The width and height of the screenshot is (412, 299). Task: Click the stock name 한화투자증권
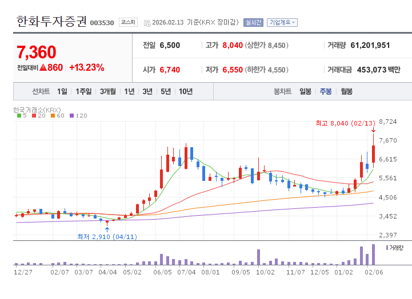(x=51, y=22)
